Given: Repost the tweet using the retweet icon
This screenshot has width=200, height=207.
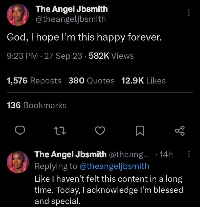Looking at the screenshot, I should click(60, 131).
